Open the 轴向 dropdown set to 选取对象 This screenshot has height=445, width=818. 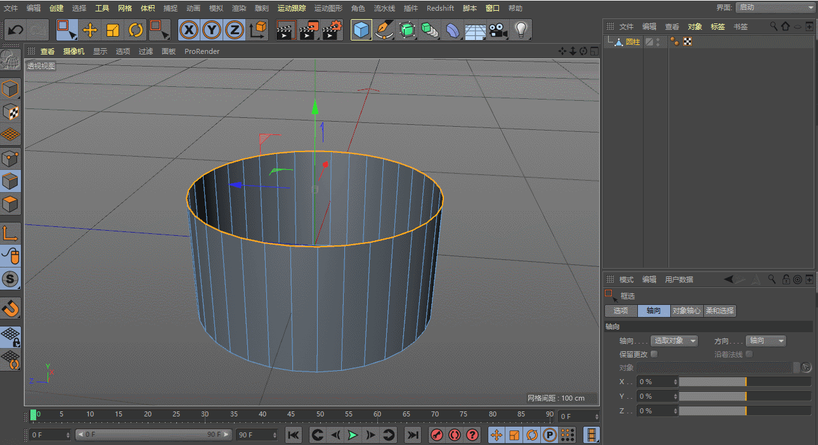coord(675,341)
